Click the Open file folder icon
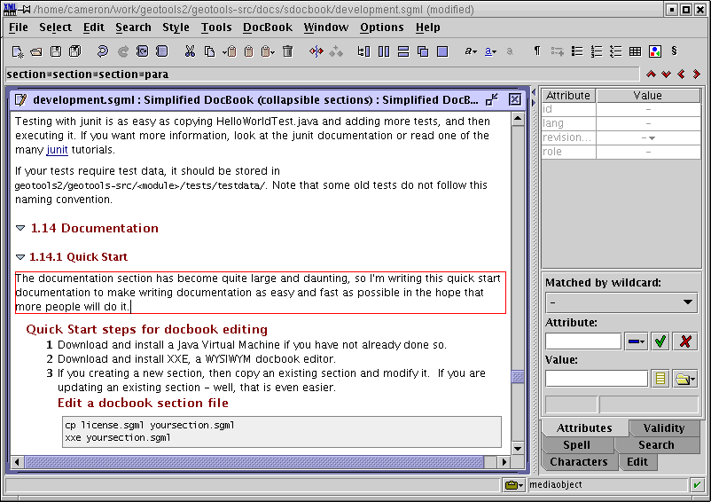The image size is (711, 502). [36, 51]
